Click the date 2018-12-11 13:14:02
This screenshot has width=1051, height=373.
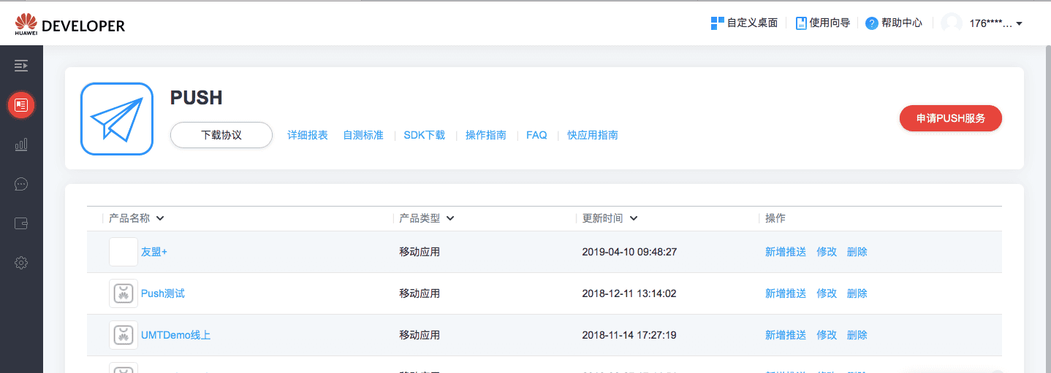(x=629, y=293)
